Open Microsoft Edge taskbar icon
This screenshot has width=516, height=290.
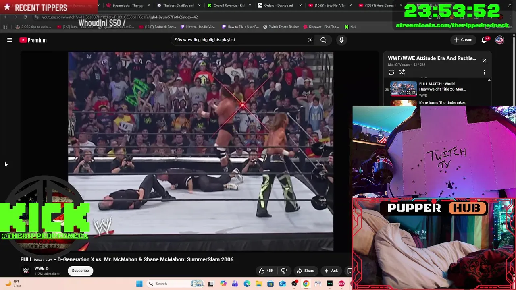[247, 284]
